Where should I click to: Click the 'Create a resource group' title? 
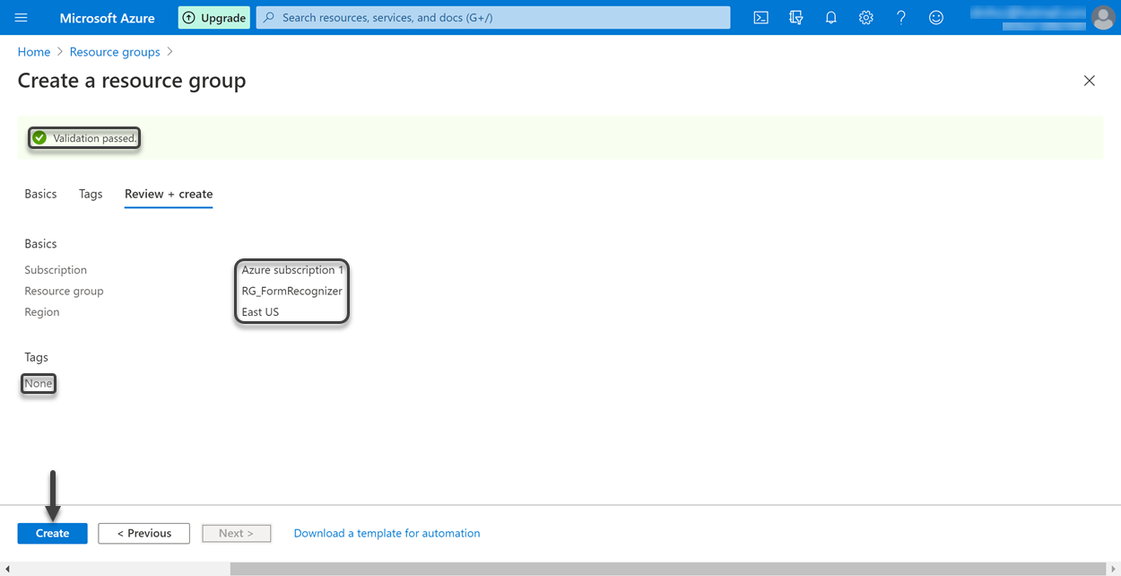132,81
